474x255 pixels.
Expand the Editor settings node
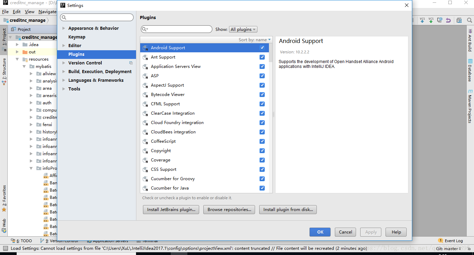tap(64, 46)
